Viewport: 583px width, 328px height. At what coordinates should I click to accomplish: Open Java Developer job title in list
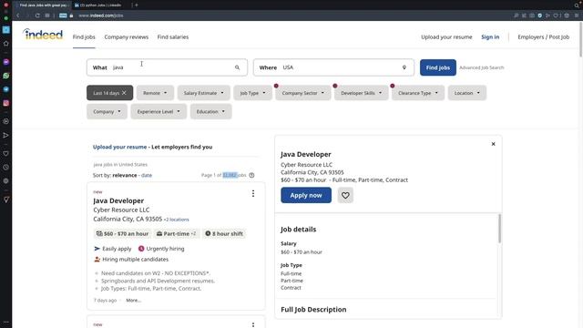(118, 200)
